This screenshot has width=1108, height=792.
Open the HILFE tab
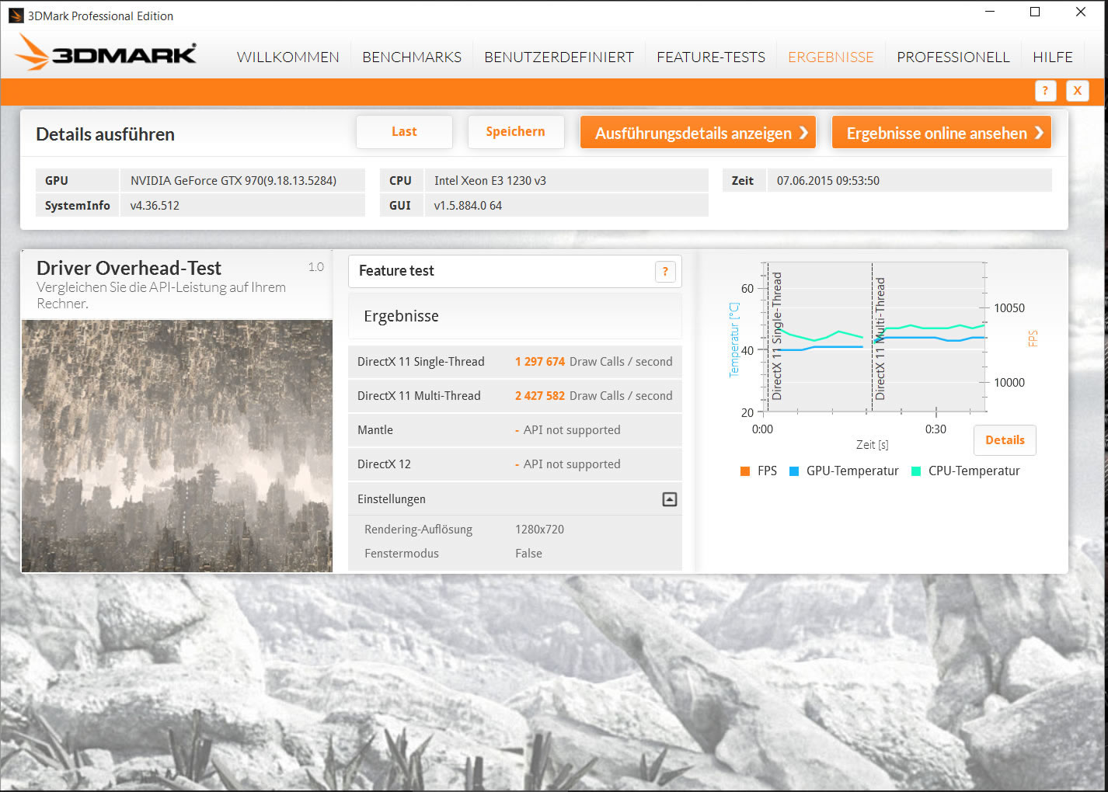click(x=1053, y=57)
